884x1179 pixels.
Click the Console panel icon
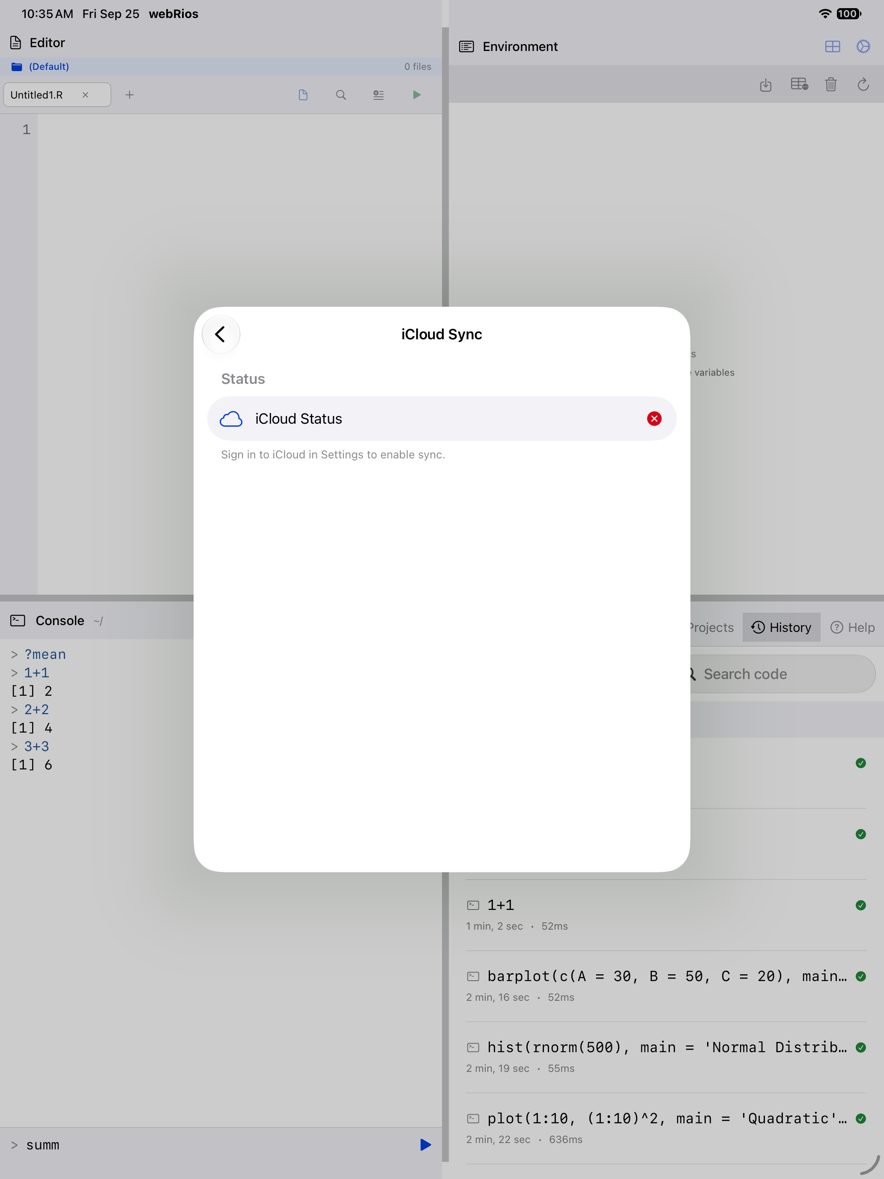point(18,620)
